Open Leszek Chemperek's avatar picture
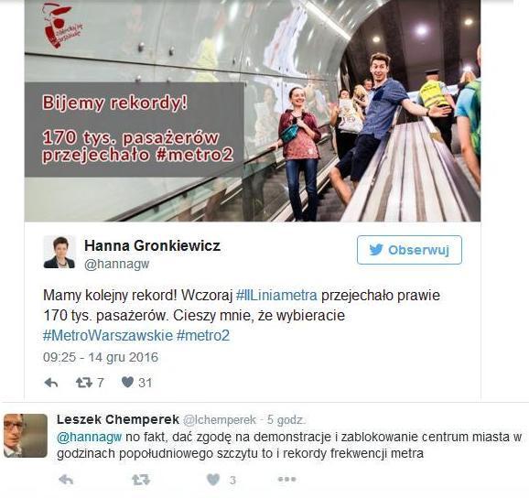Image resolution: width=529 pixels, height=498 pixels. tap(26, 436)
